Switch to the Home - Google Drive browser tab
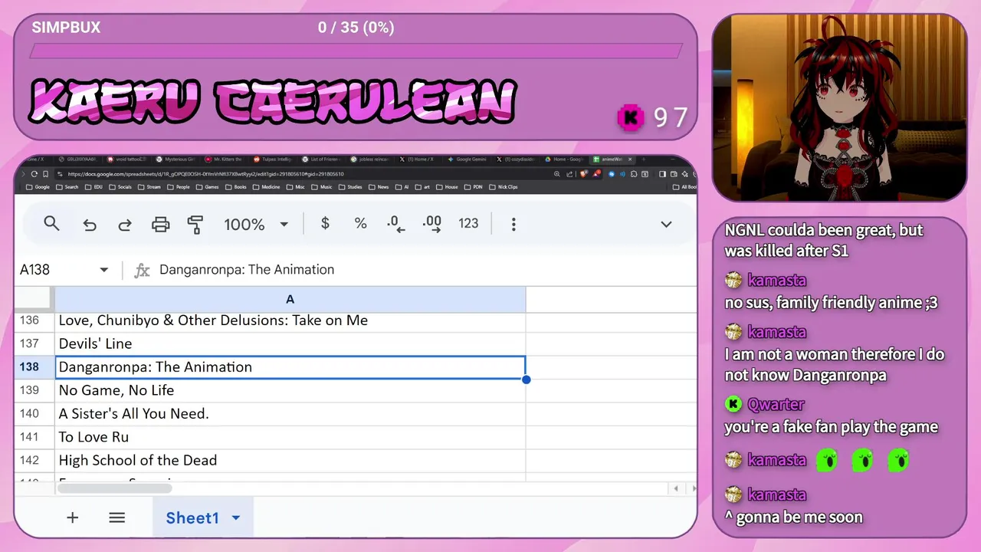Image resolution: width=981 pixels, height=552 pixels. (x=564, y=159)
